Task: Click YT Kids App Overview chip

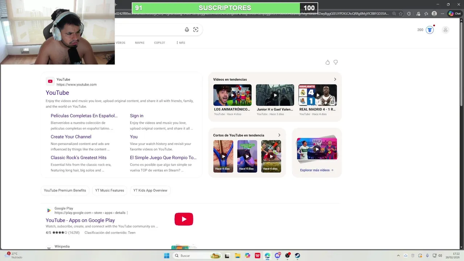Action: point(150,190)
